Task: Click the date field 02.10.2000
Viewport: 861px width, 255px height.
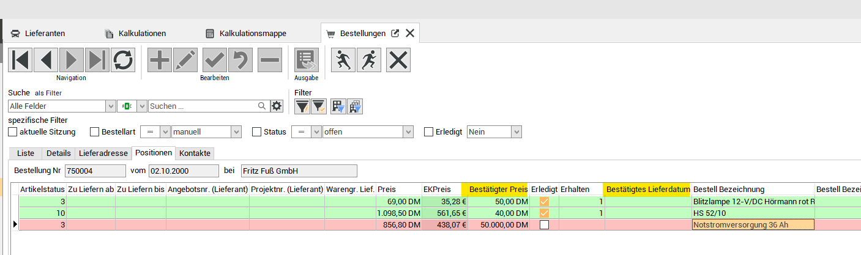Action: pyautogui.click(x=183, y=171)
